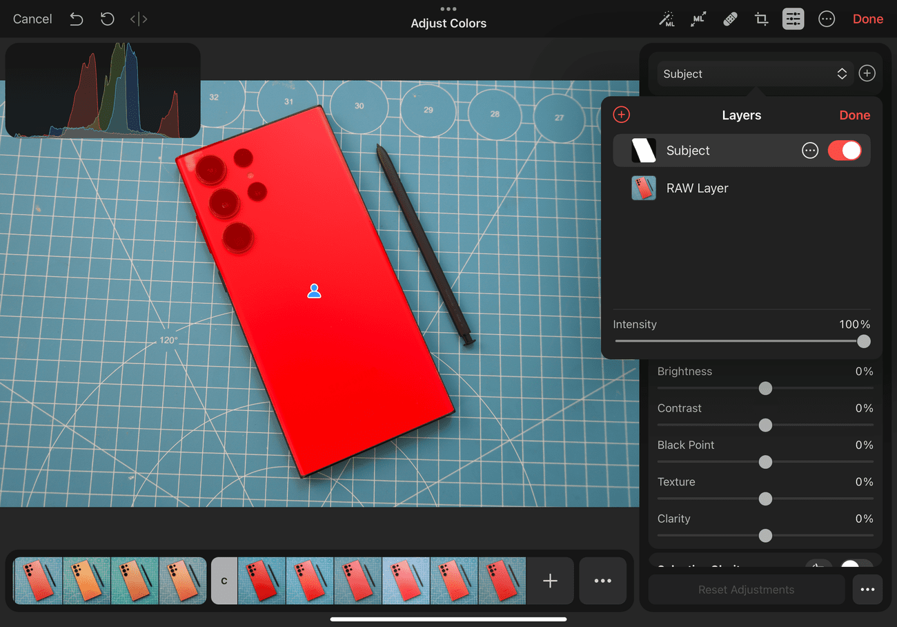
Task: Open the Crop tool
Action: (x=760, y=19)
